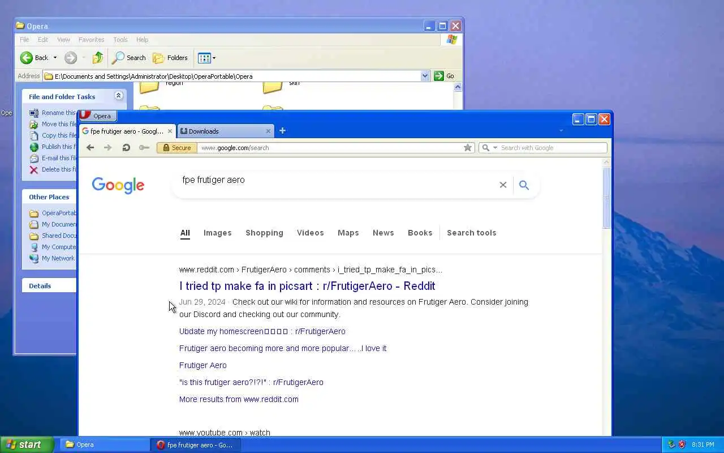Open 'Frutiger aero becoming more and more popular' link

pyautogui.click(x=283, y=348)
